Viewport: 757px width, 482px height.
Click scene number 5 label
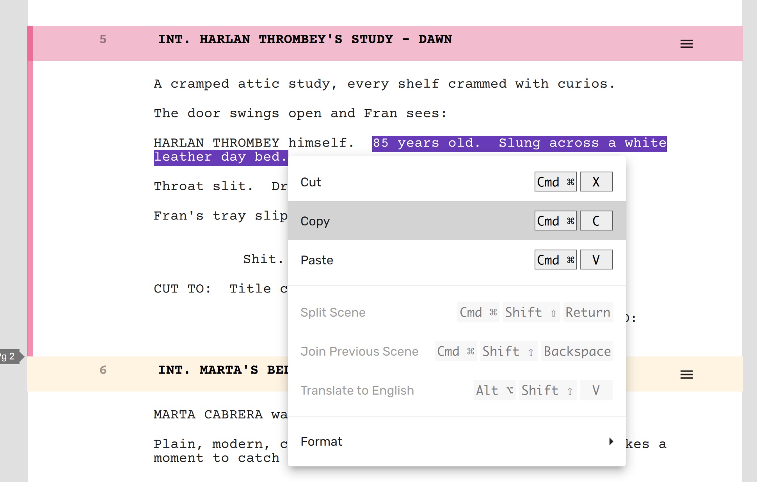(103, 39)
